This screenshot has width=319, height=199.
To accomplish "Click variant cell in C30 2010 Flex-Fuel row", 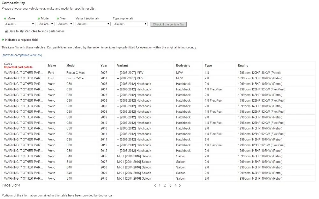I will click(x=134, y=123).
